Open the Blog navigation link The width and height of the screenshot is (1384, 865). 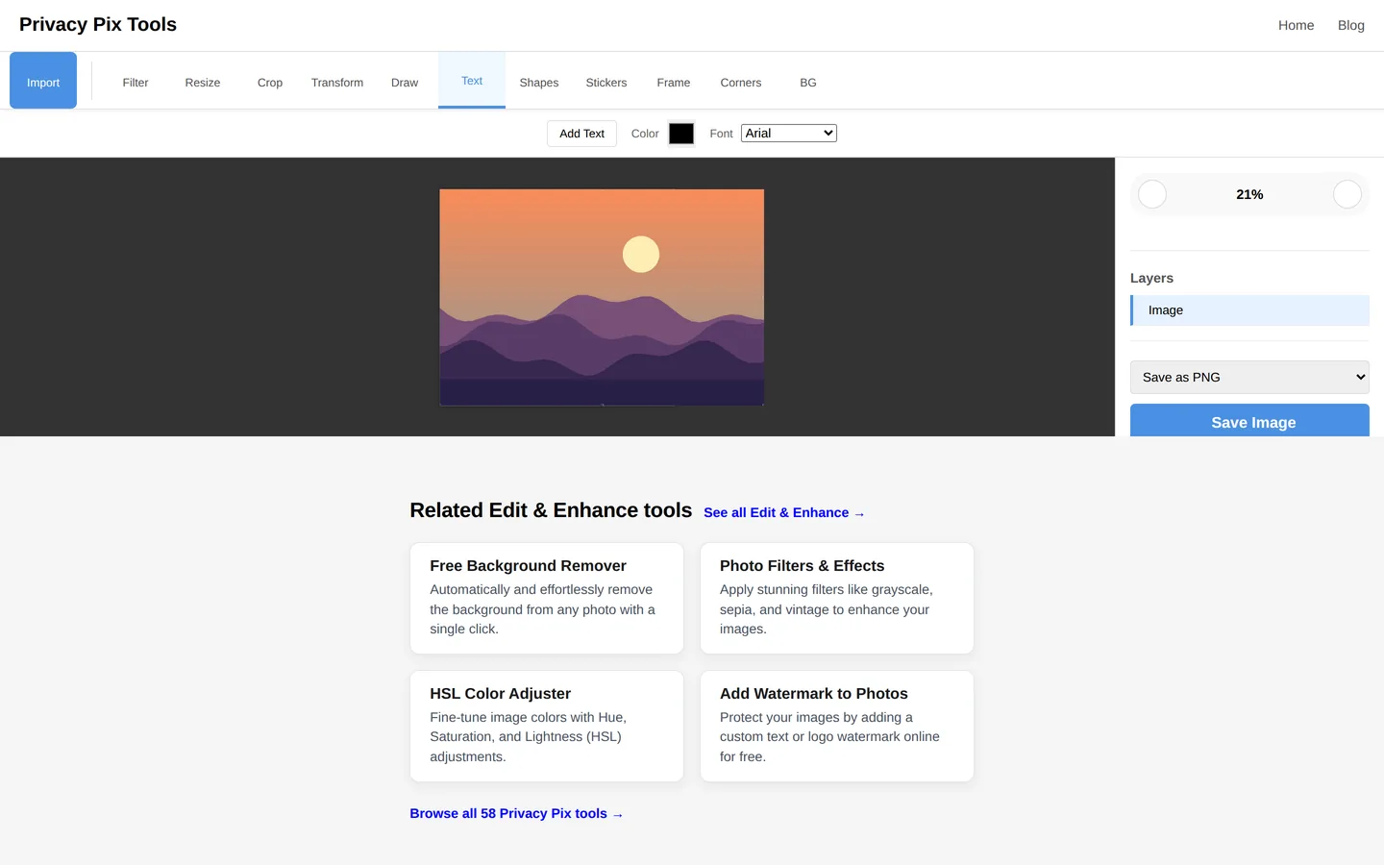pyautogui.click(x=1350, y=25)
